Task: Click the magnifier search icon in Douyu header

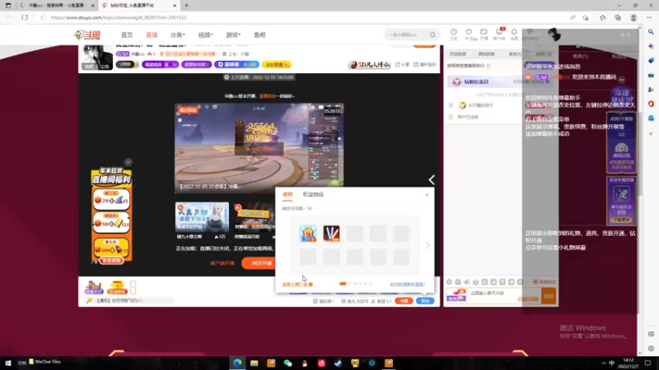Action: pyautogui.click(x=432, y=35)
